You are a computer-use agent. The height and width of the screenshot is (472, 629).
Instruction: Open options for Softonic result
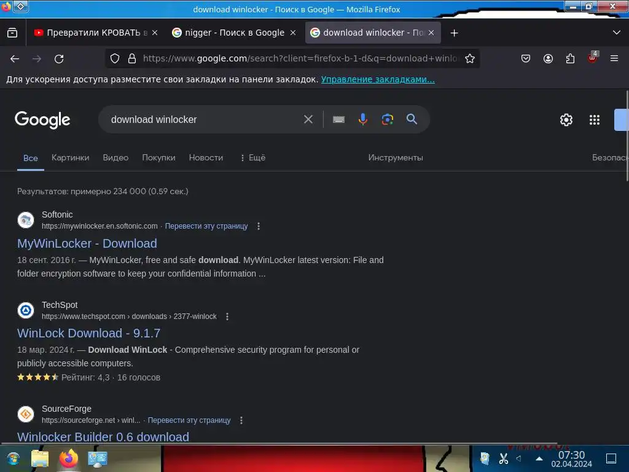[259, 226]
